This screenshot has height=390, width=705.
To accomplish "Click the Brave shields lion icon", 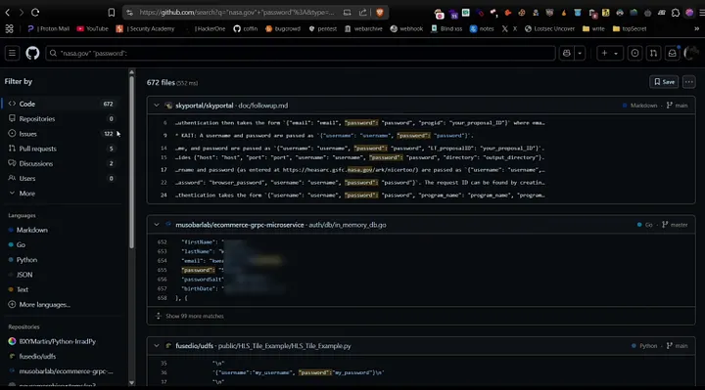I will click(x=380, y=13).
